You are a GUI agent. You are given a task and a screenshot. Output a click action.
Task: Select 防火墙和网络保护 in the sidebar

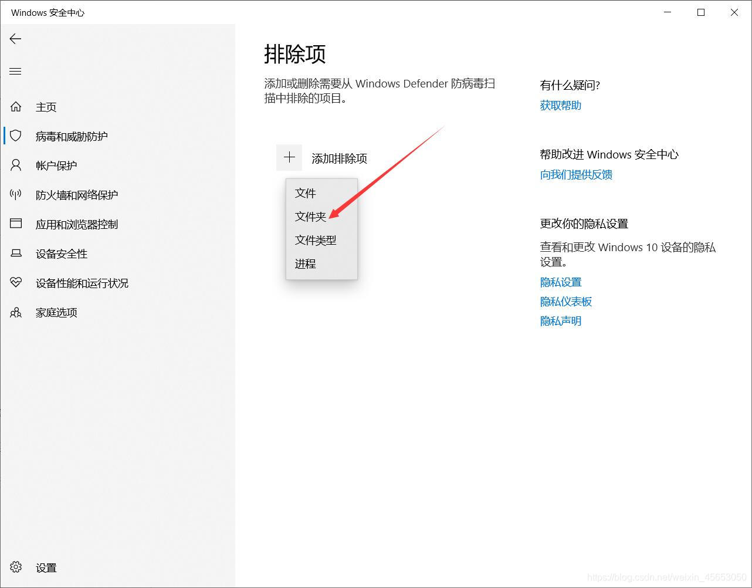pyautogui.click(x=117, y=195)
